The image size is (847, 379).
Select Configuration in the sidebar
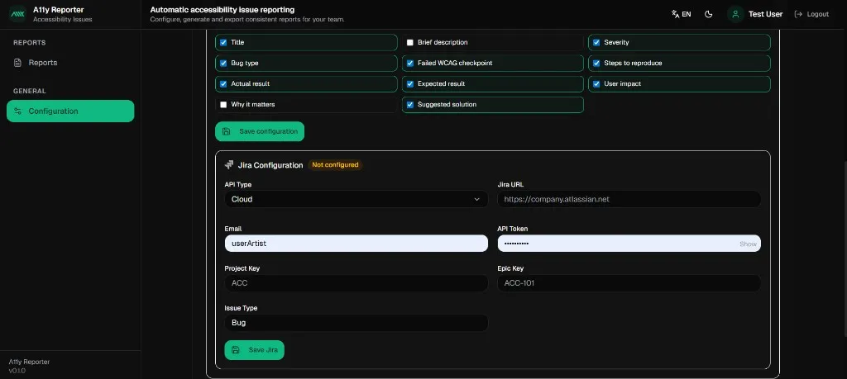pos(53,111)
